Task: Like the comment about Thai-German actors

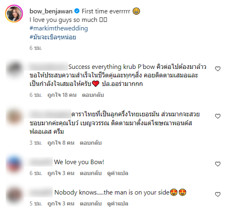Action: click(x=218, y=116)
